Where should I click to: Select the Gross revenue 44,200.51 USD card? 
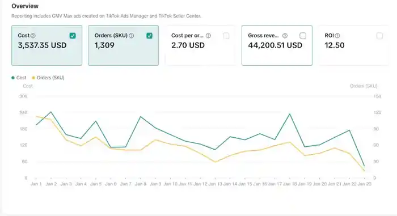coord(277,45)
